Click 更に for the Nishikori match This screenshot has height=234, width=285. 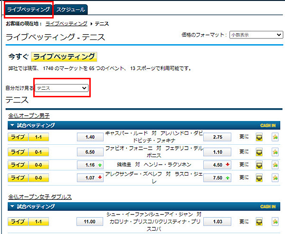(x=244, y=165)
